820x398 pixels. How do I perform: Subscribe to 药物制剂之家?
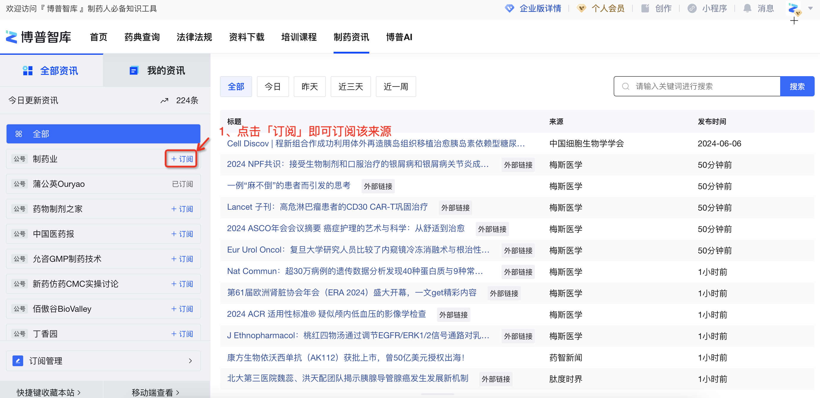point(182,209)
